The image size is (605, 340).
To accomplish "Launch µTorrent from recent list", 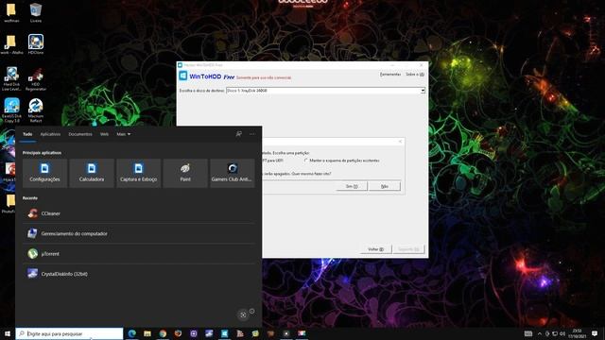I will click(139, 254).
